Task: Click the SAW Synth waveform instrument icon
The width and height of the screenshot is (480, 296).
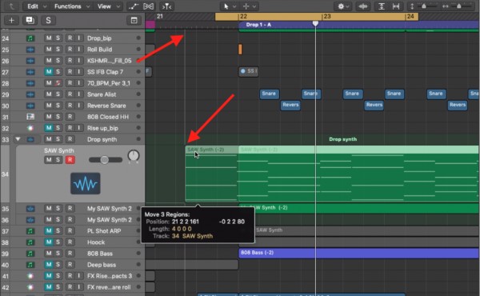Action: pos(86,184)
